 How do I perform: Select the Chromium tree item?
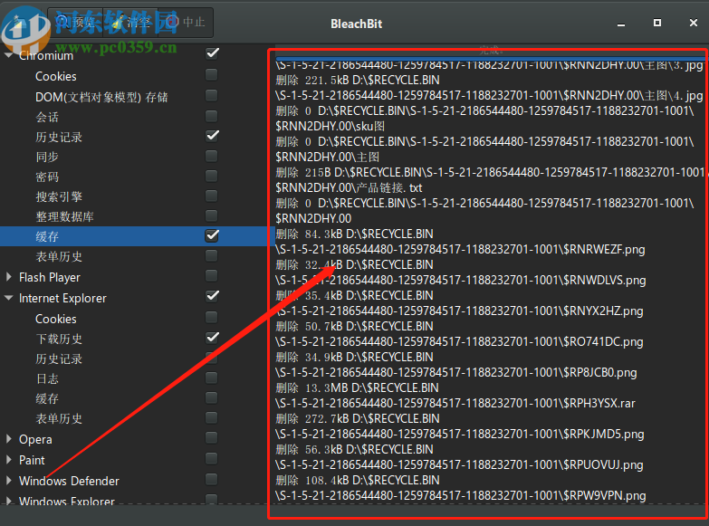(46, 55)
